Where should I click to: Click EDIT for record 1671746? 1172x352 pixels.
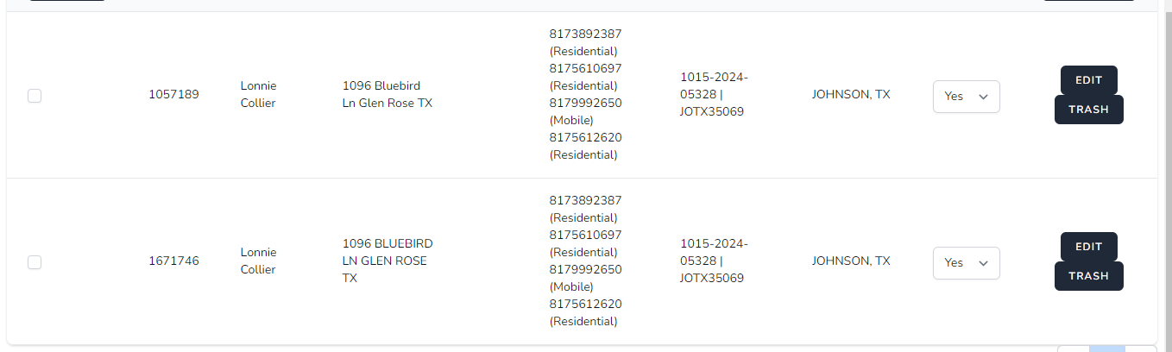(x=1089, y=247)
